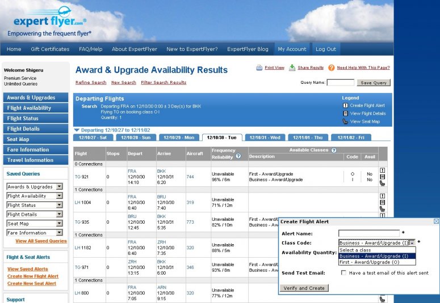The image size is (440, 303).
Task: Click Available Classes help icon
Action: (334, 150)
